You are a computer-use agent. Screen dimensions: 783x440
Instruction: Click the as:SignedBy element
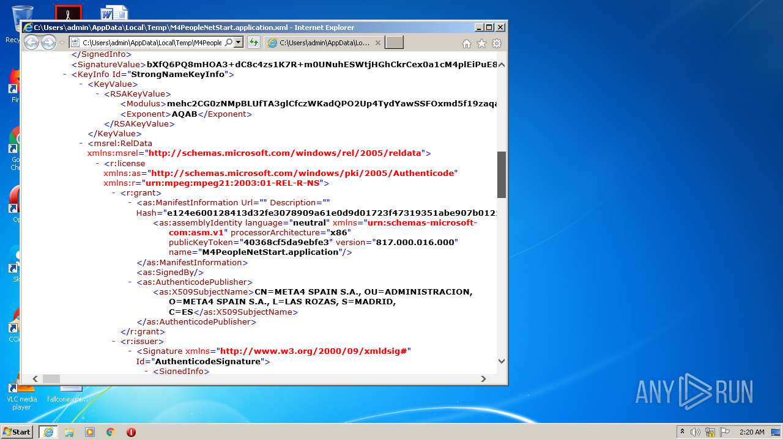(169, 272)
